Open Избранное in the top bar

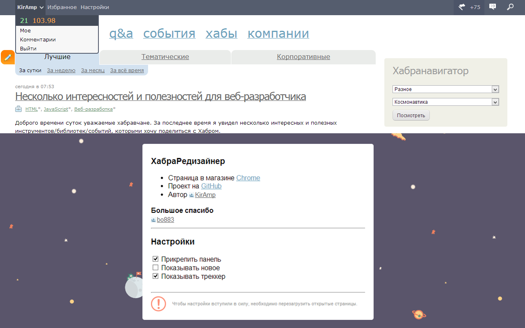62,7
